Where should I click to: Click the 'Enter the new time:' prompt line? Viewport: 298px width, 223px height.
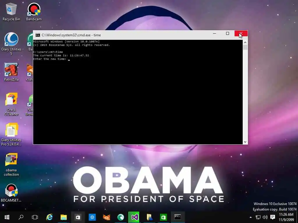(50, 59)
